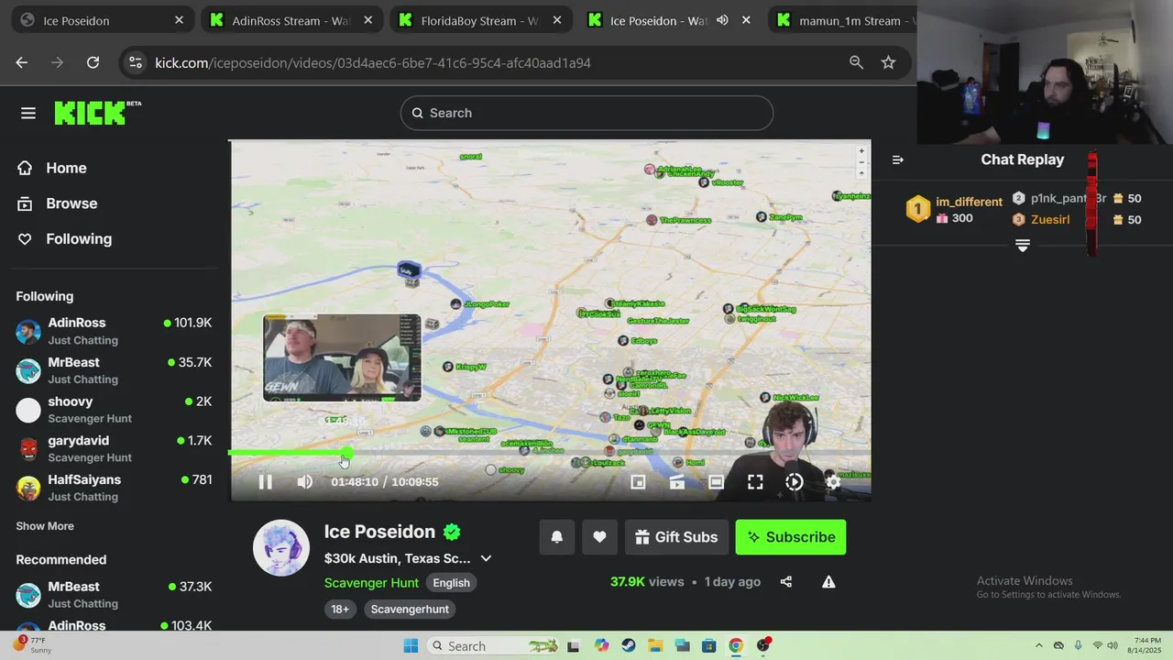The height and width of the screenshot is (660, 1173).
Task: Expand the gift leaderboard arrow
Action: point(1023,246)
